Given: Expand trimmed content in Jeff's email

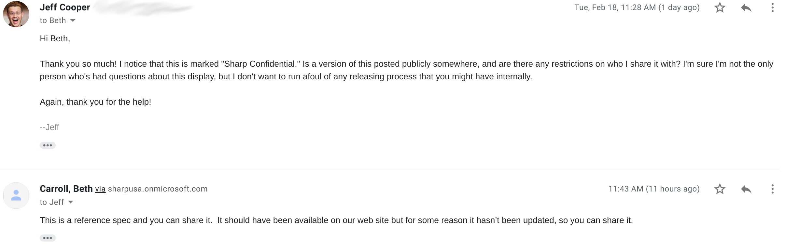Looking at the screenshot, I should pos(48,145).
